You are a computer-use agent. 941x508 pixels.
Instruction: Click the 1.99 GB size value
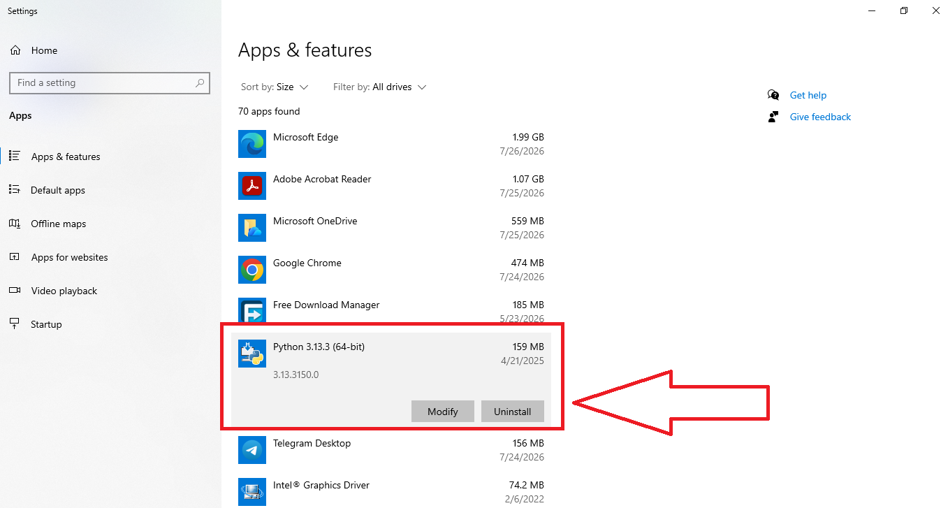click(528, 137)
